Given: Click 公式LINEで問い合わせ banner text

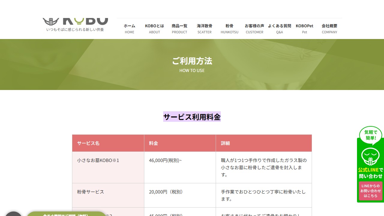Looking at the screenshot, I should [x=370, y=173].
